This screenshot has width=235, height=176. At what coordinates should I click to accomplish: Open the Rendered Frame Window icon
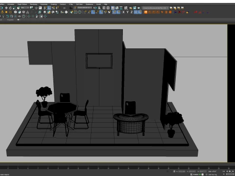(135, 8)
